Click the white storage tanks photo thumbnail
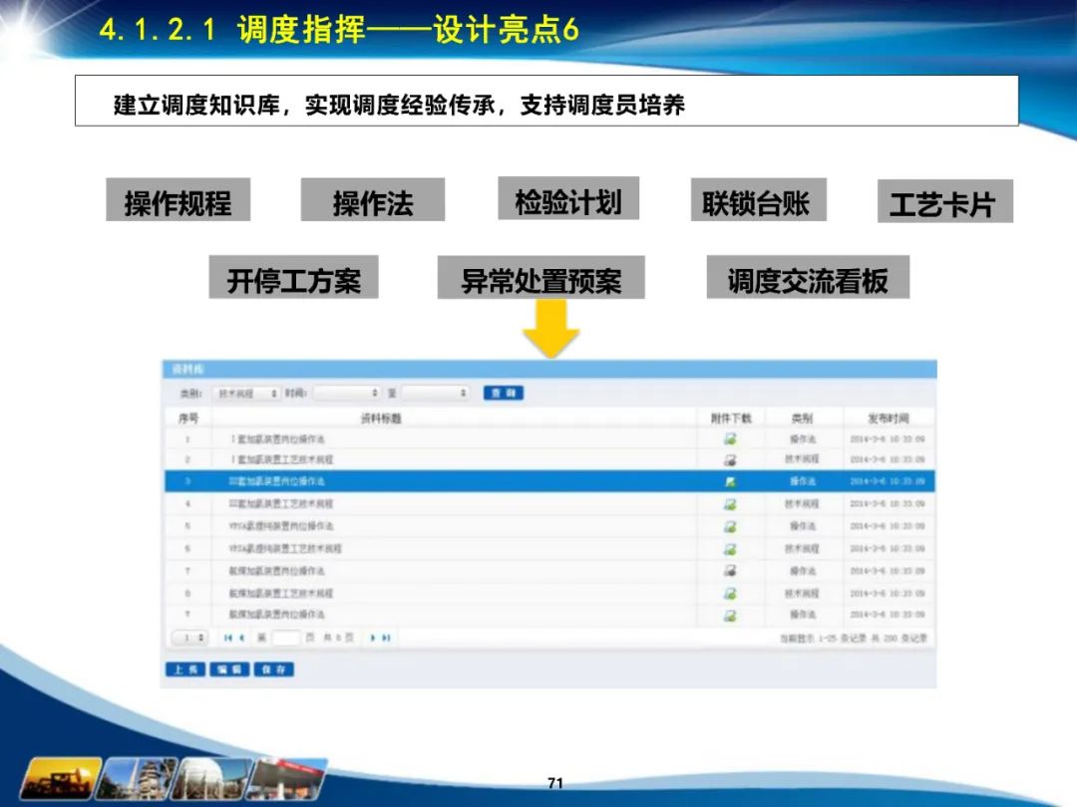 point(211,779)
